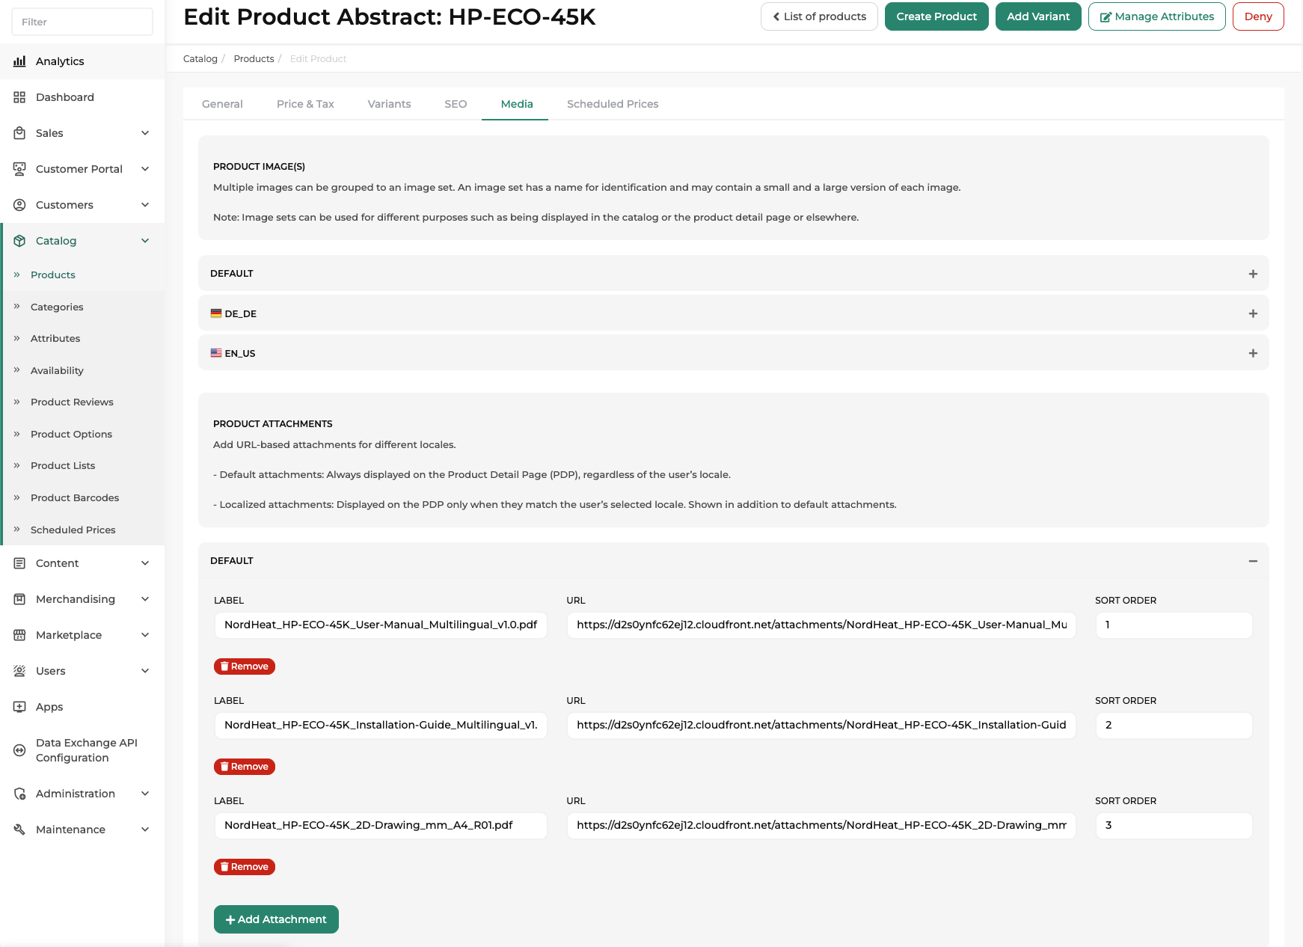Select the Dashboard grid icon
The height and width of the screenshot is (947, 1303).
click(19, 97)
